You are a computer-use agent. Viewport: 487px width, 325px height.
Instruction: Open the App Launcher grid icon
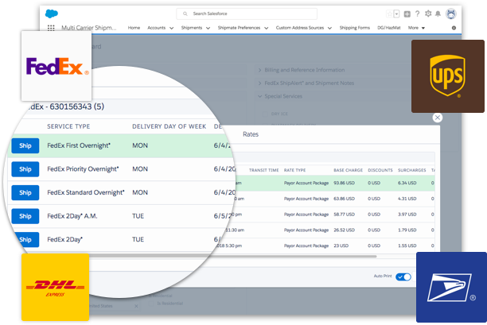(51, 28)
